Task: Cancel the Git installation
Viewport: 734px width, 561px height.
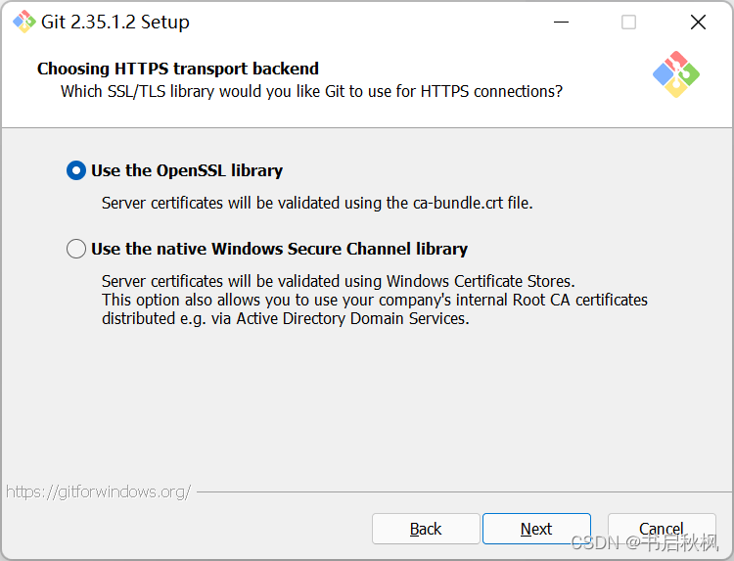Action: [x=661, y=529]
